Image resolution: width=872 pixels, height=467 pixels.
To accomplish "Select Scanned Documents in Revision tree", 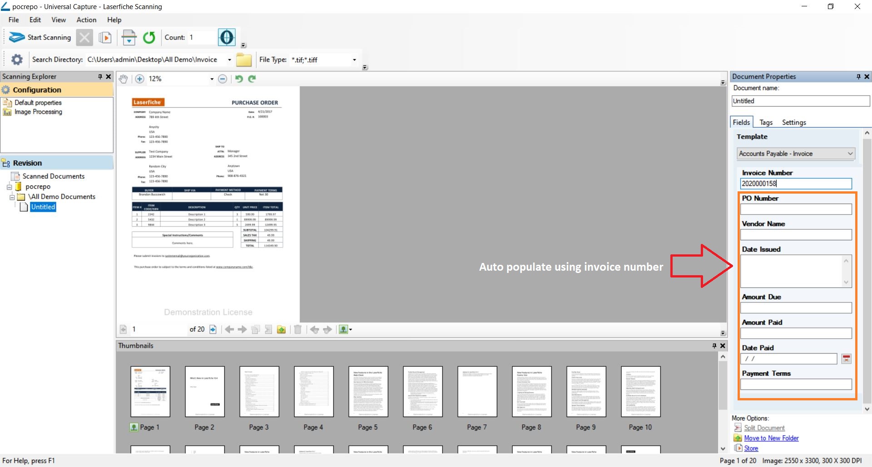I will [x=54, y=176].
